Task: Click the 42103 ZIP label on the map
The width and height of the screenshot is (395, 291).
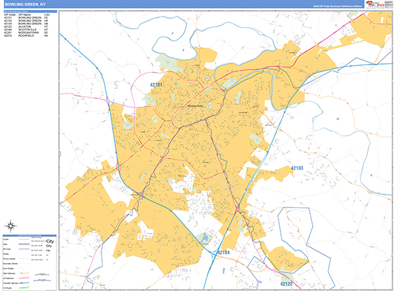Action: [x=296, y=169]
